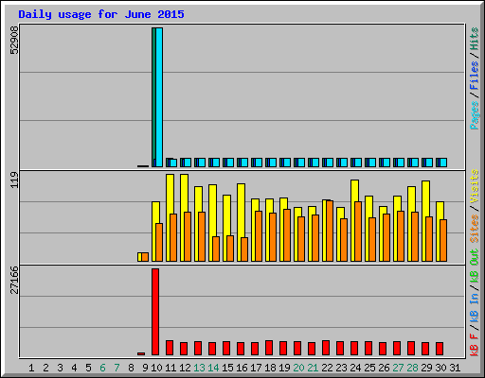The width and height of the screenshot is (485, 378).
Task: Select the red 'kB F' legend label
Action: point(475,345)
